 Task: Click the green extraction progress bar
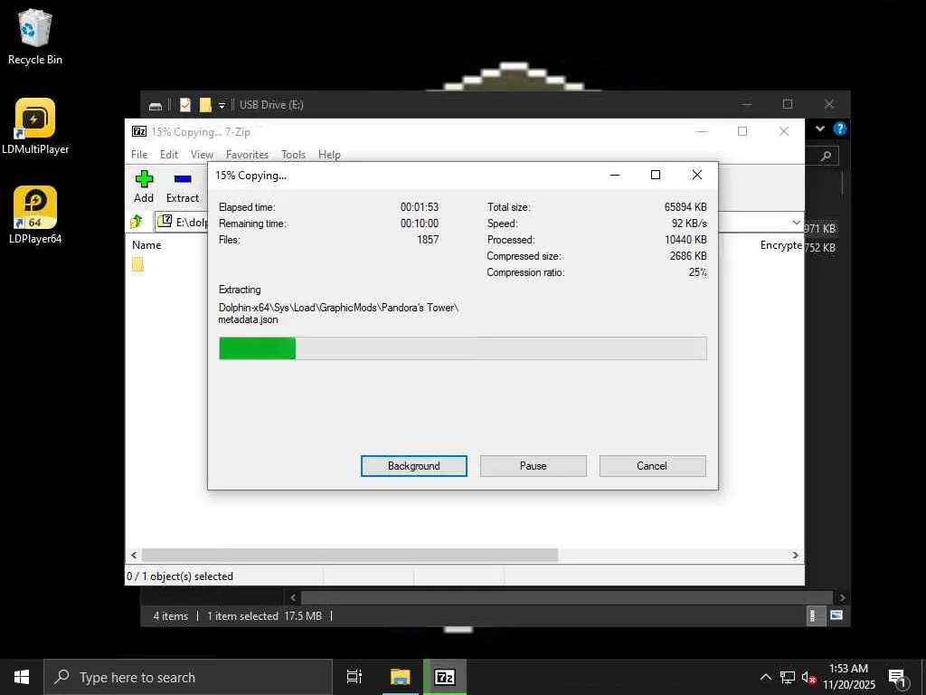[x=258, y=348]
